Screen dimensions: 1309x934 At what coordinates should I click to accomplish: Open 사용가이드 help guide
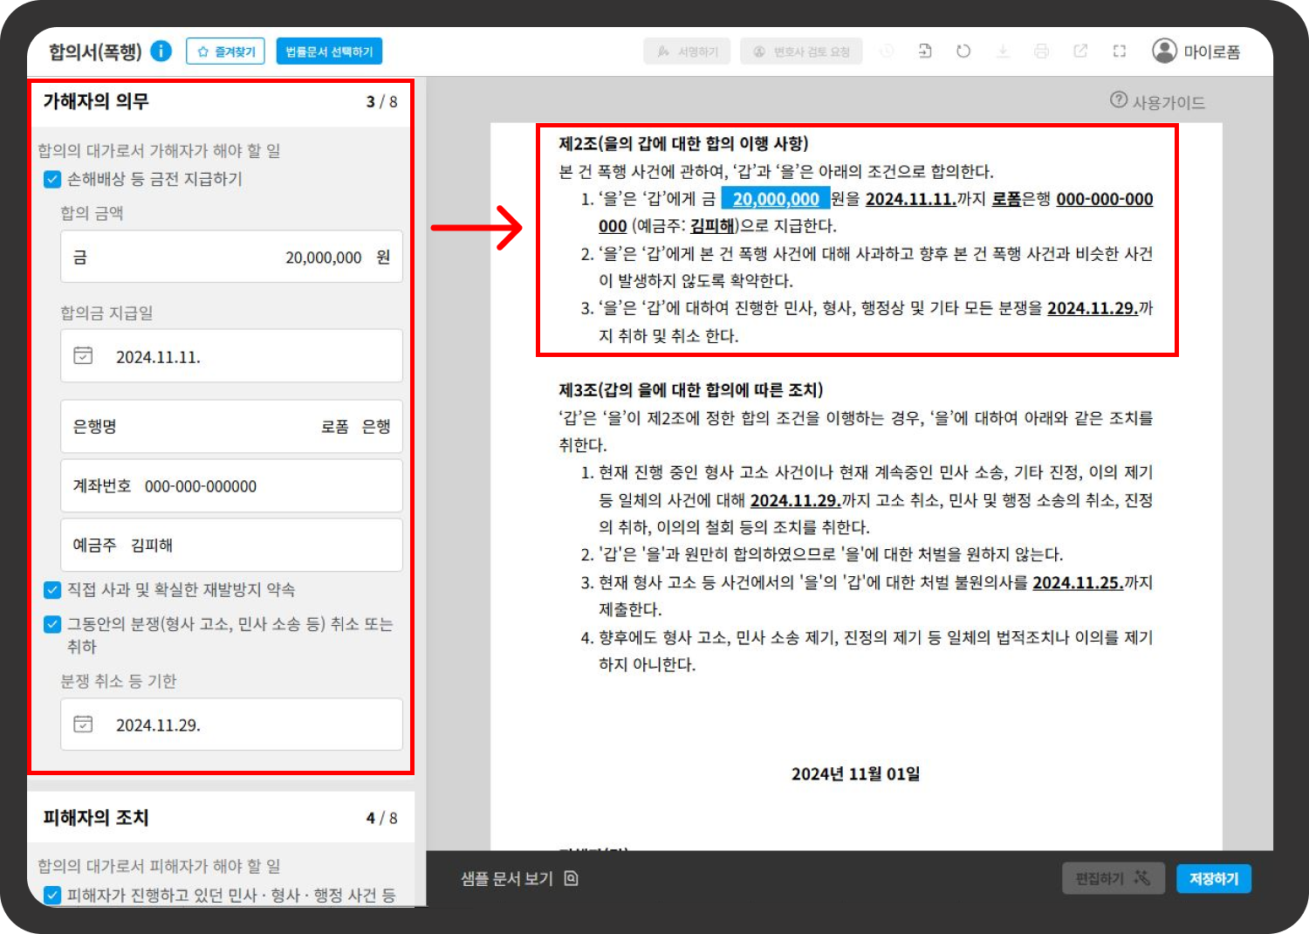[x=1157, y=101]
